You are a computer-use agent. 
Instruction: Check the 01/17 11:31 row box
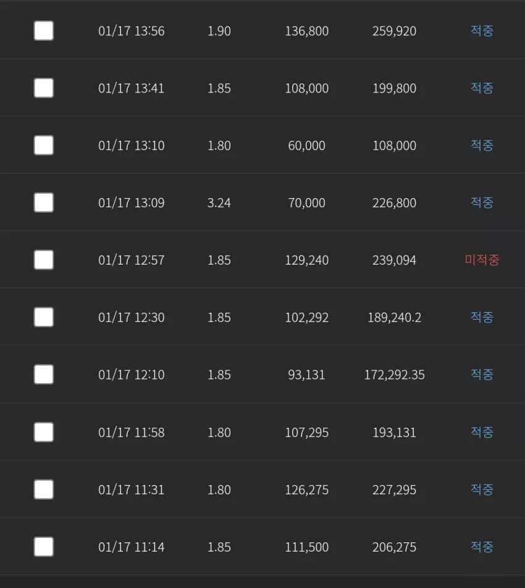[x=43, y=489]
